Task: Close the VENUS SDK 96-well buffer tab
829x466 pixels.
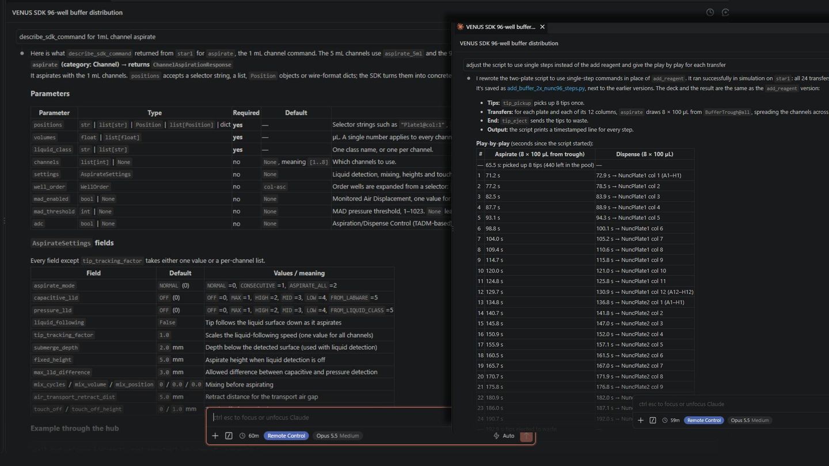Action: [542, 26]
